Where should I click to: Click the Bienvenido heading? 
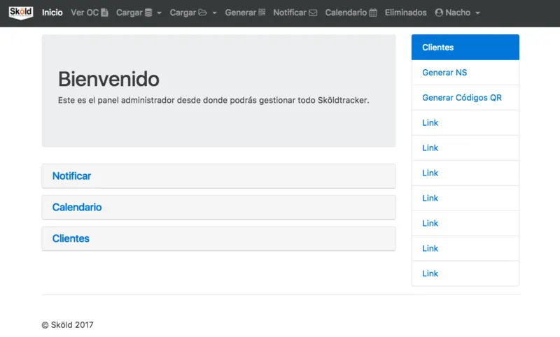(x=108, y=79)
